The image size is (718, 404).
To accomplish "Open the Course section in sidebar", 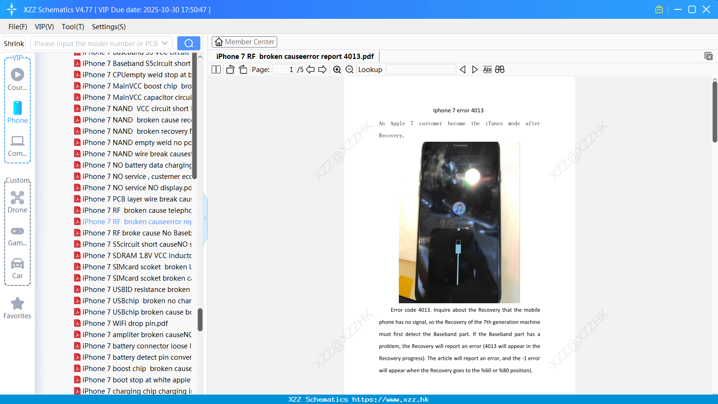I will pos(17,79).
